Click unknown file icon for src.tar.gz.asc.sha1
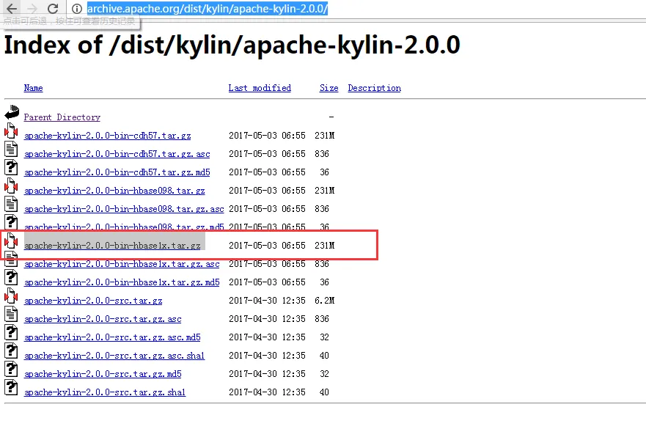The height and width of the screenshot is (440, 646). tap(11, 351)
